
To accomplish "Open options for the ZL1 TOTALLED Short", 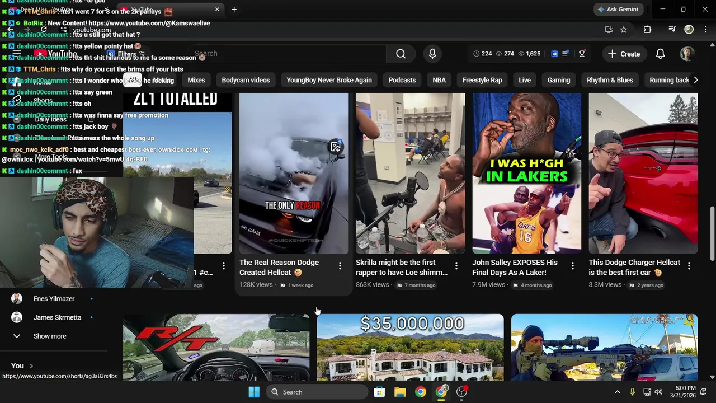I will tap(223, 266).
